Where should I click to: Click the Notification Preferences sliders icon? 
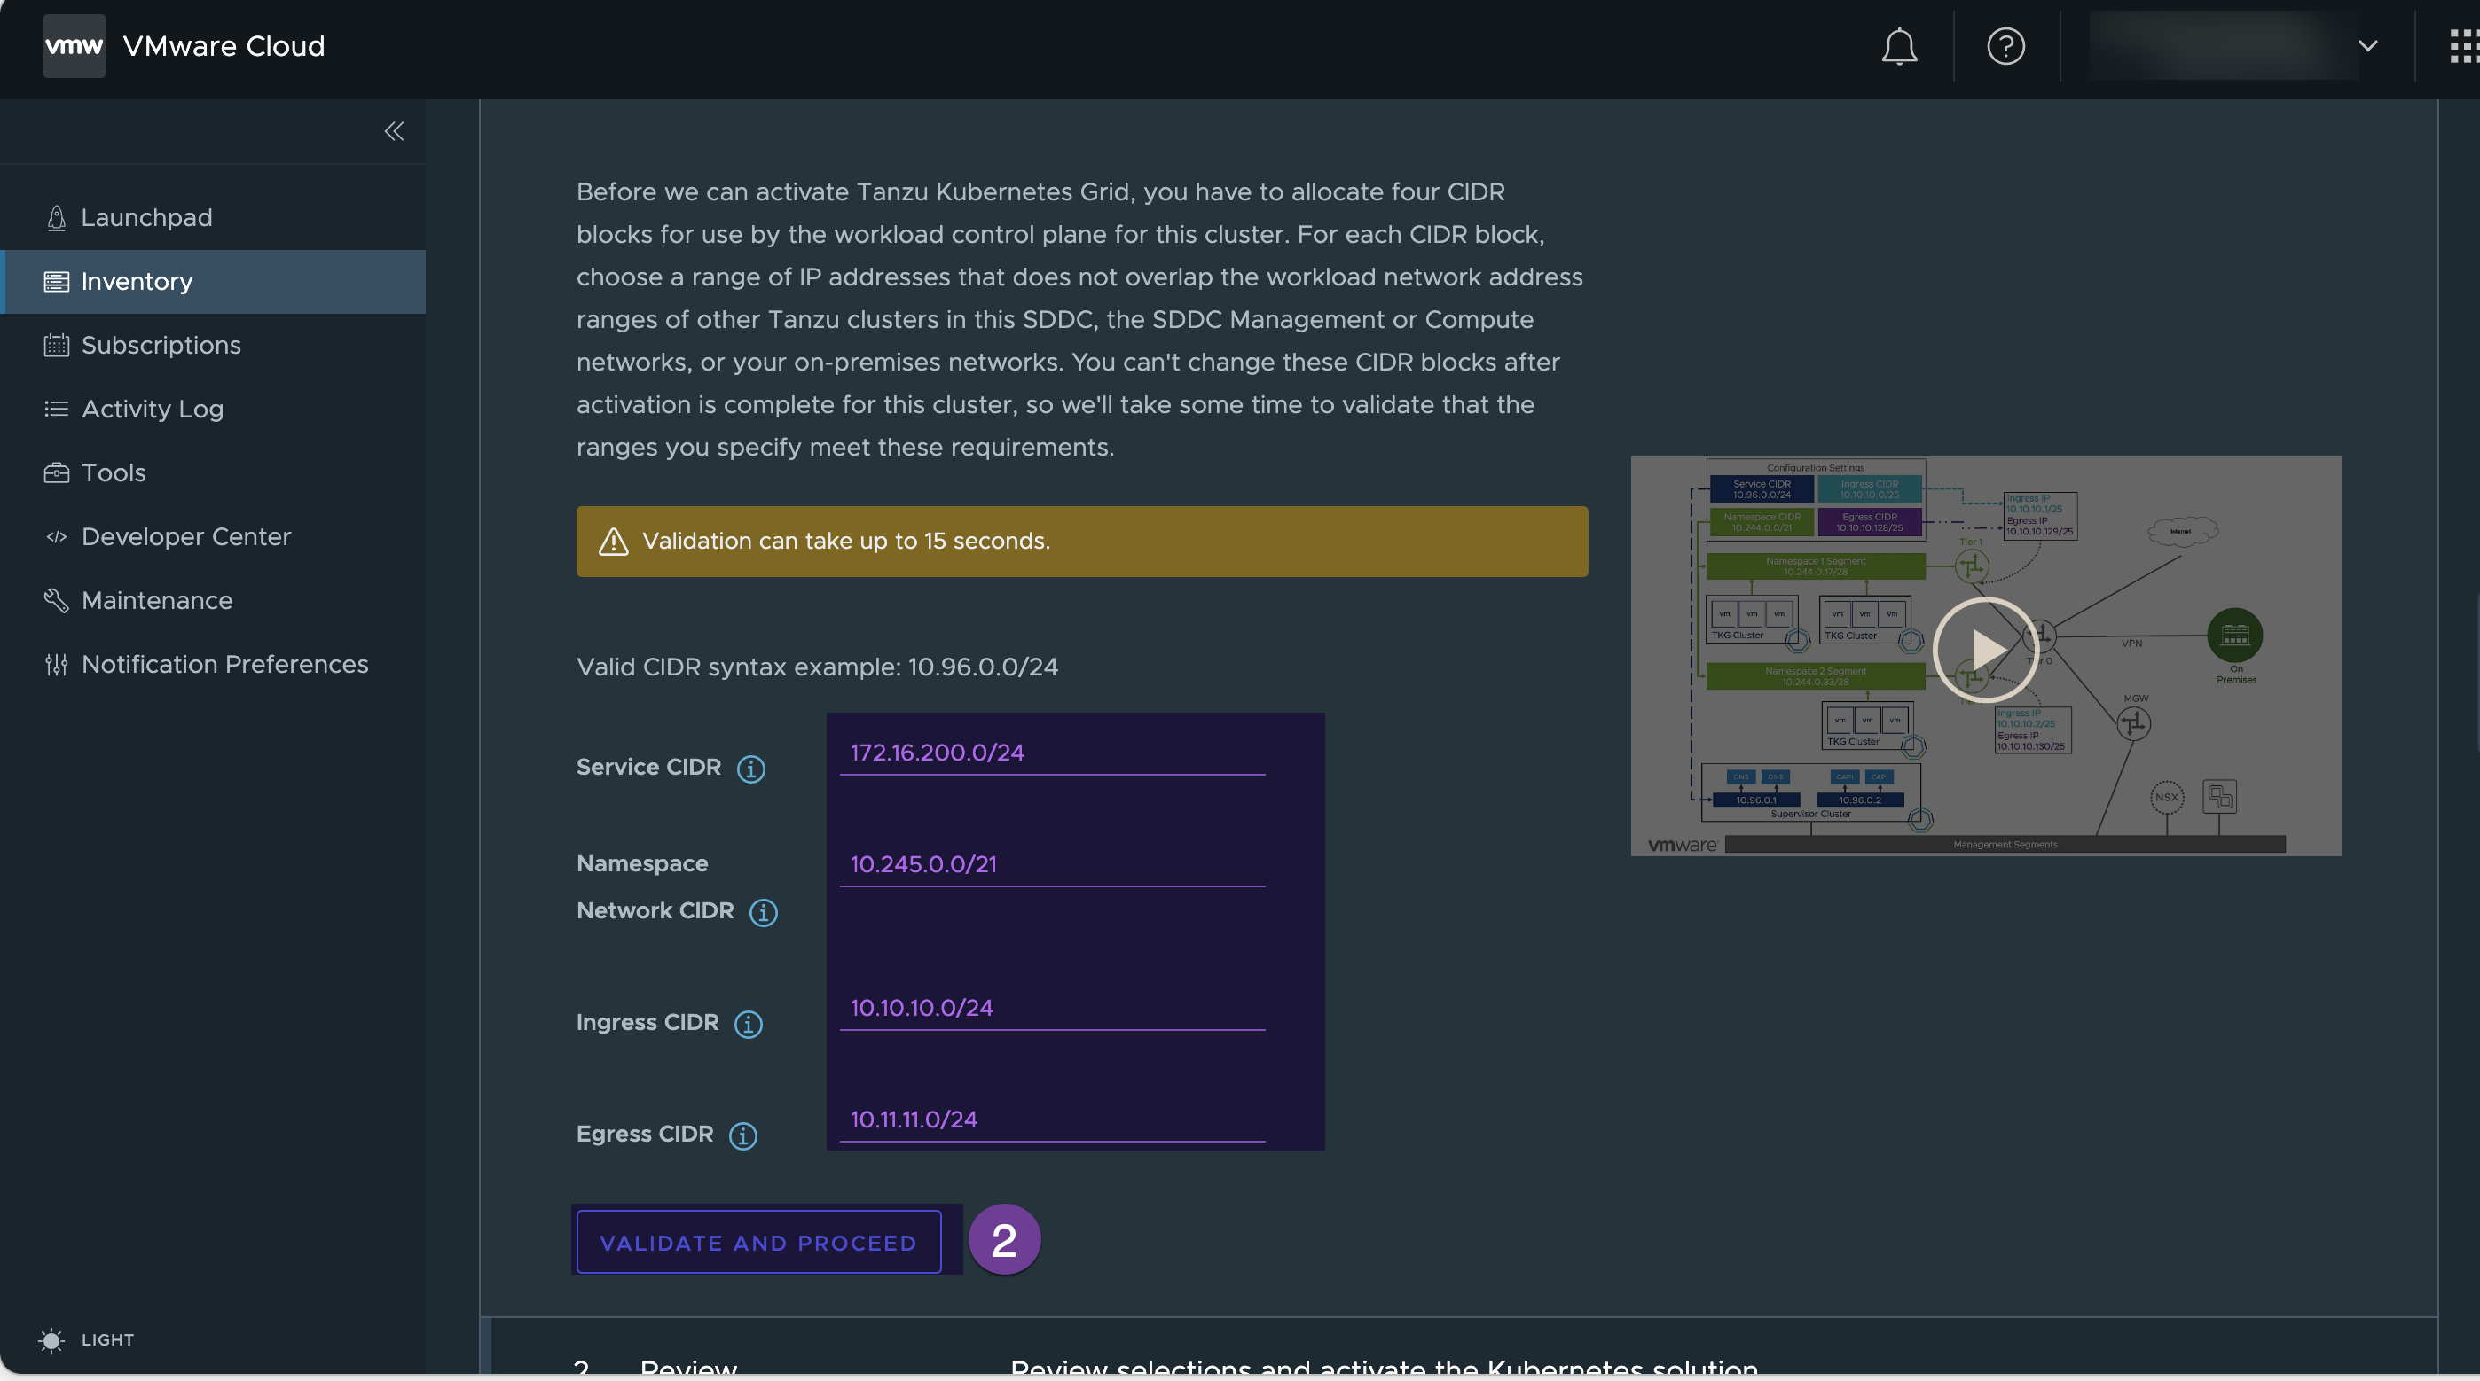pos(57,664)
